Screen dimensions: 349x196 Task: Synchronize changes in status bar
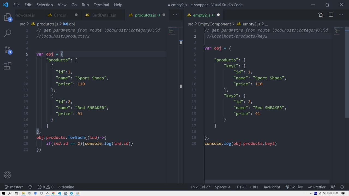(30, 187)
